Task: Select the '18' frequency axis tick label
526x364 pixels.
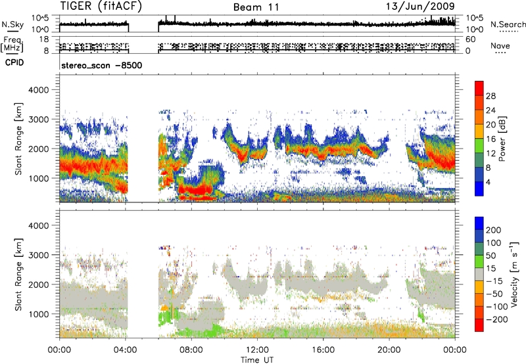Action: tap(45, 39)
